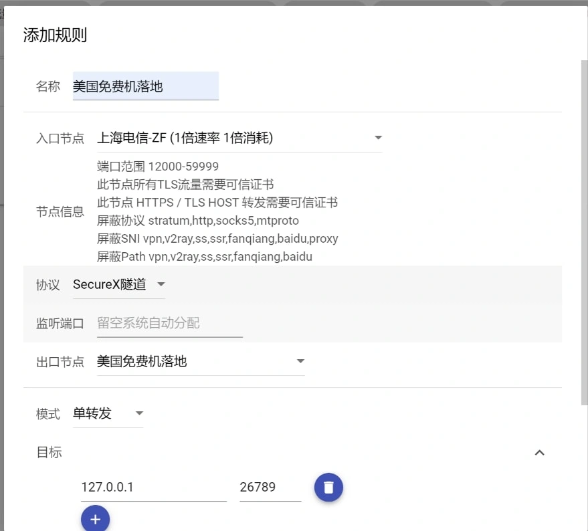Focus the 名称 rule name field
This screenshot has height=531, width=588.
145,86
